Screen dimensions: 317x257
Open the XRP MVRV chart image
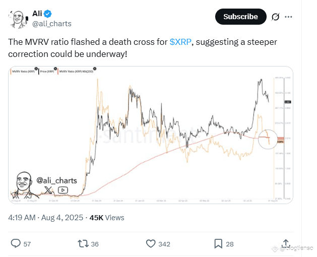point(151,135)
